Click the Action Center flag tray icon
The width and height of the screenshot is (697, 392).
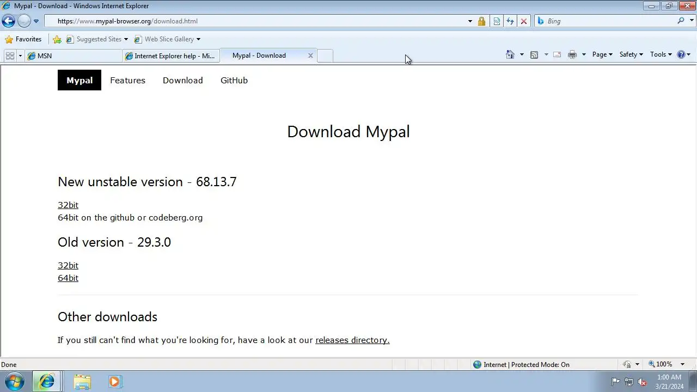coord(615,382)
